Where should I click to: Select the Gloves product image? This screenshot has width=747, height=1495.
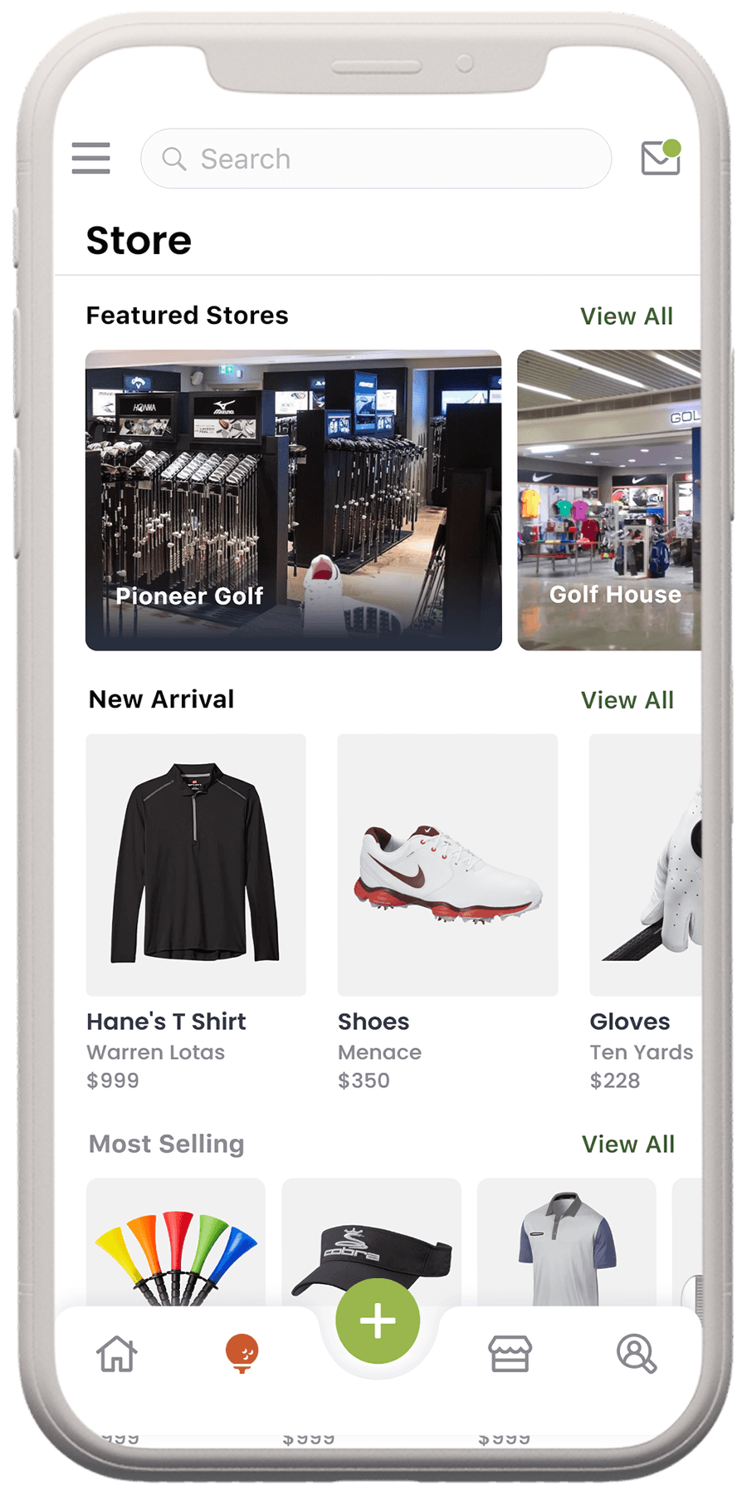(646, 865)
